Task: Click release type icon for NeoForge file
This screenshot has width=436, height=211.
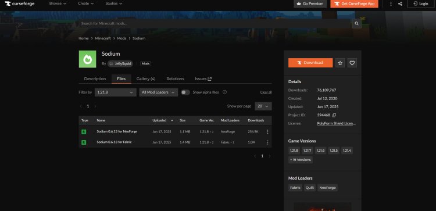Action: [84, 132]
